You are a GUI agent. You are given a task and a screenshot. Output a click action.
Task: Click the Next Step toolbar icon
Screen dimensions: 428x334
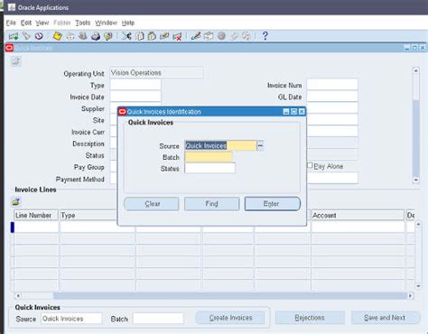tap(70, 36)
